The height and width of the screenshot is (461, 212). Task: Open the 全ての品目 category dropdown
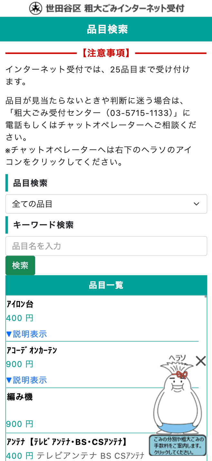[106, 204]
